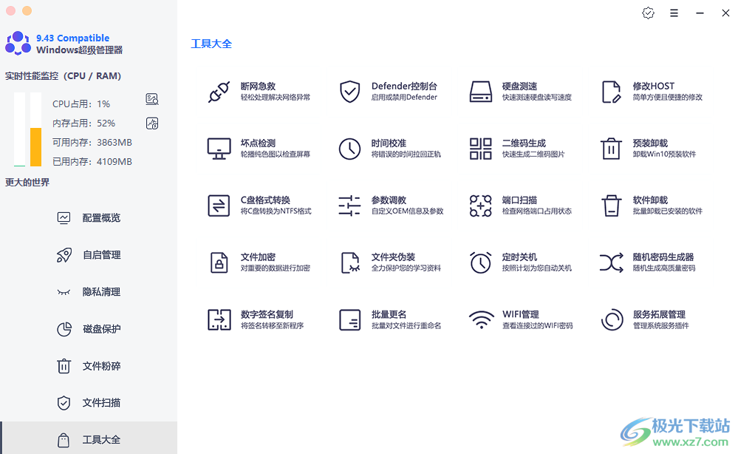This screenshot has height=454, width=738.
Task: Click the memory usage detail icon
Action: coord(152,123)
